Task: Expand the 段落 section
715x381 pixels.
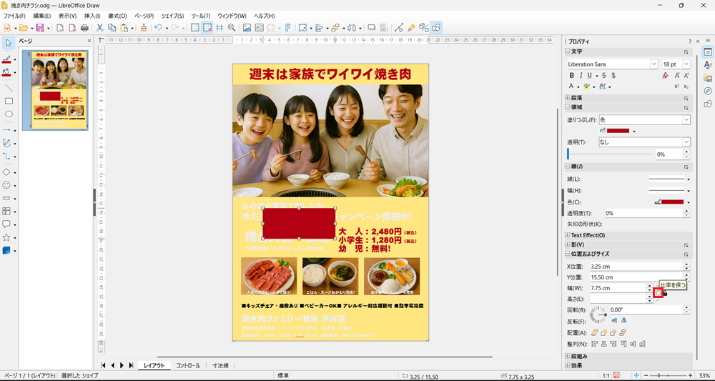Action: coord(567,97)
